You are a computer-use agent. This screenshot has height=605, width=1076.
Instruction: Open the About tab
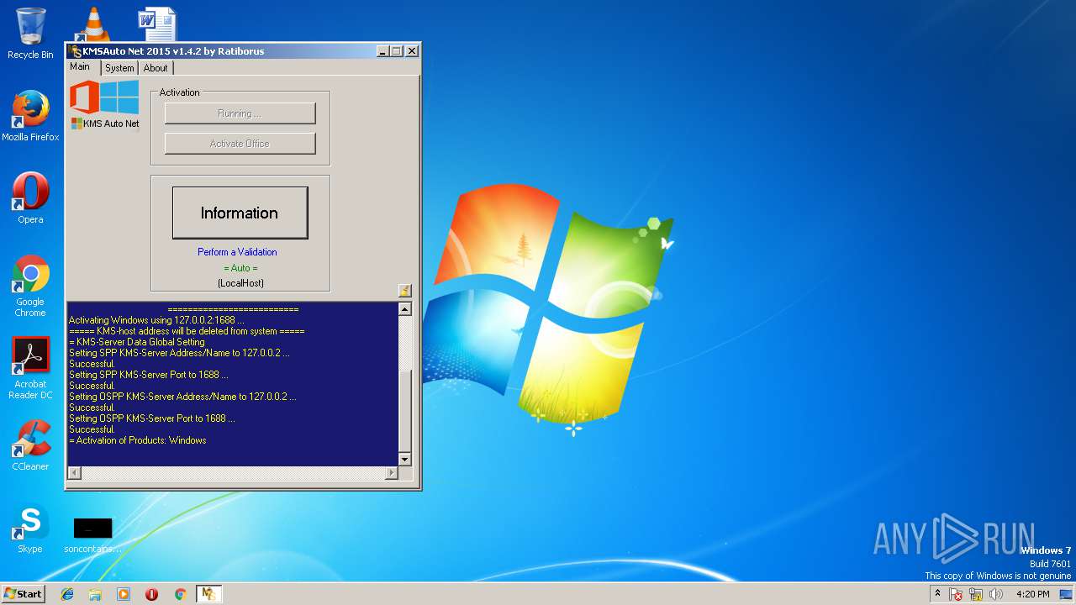[x=156, y=68]
